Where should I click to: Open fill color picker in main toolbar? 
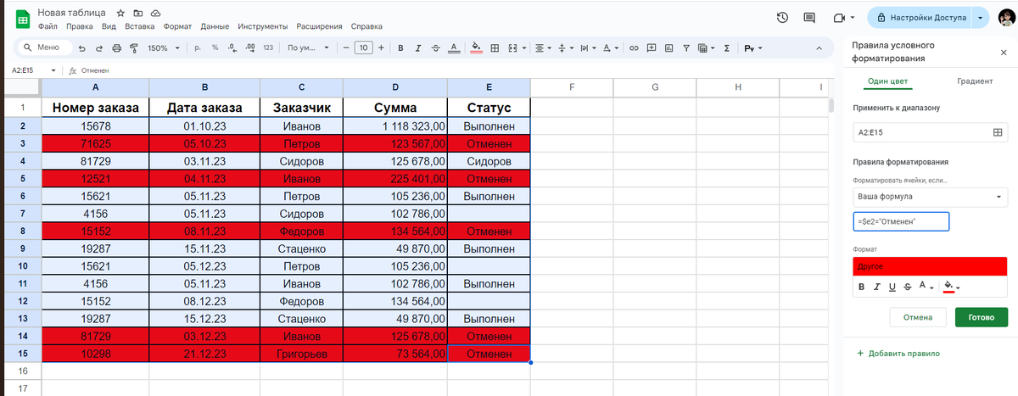476,48
